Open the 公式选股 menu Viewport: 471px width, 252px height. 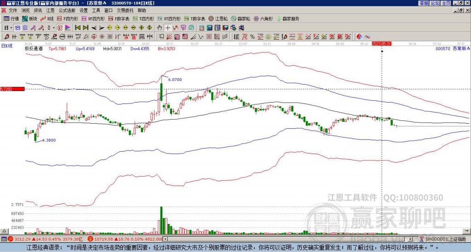(67, 11)
